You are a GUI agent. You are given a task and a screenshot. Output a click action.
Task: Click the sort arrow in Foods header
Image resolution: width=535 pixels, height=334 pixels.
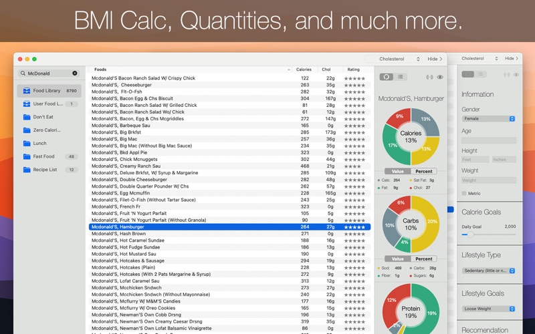289,69
